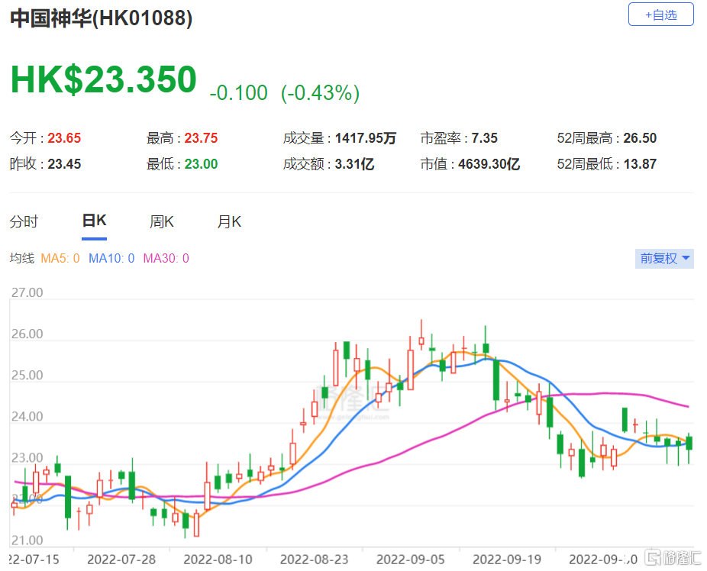Click the 2022-09-19 date axis label
707x571 pixels.
pos(507,560)
